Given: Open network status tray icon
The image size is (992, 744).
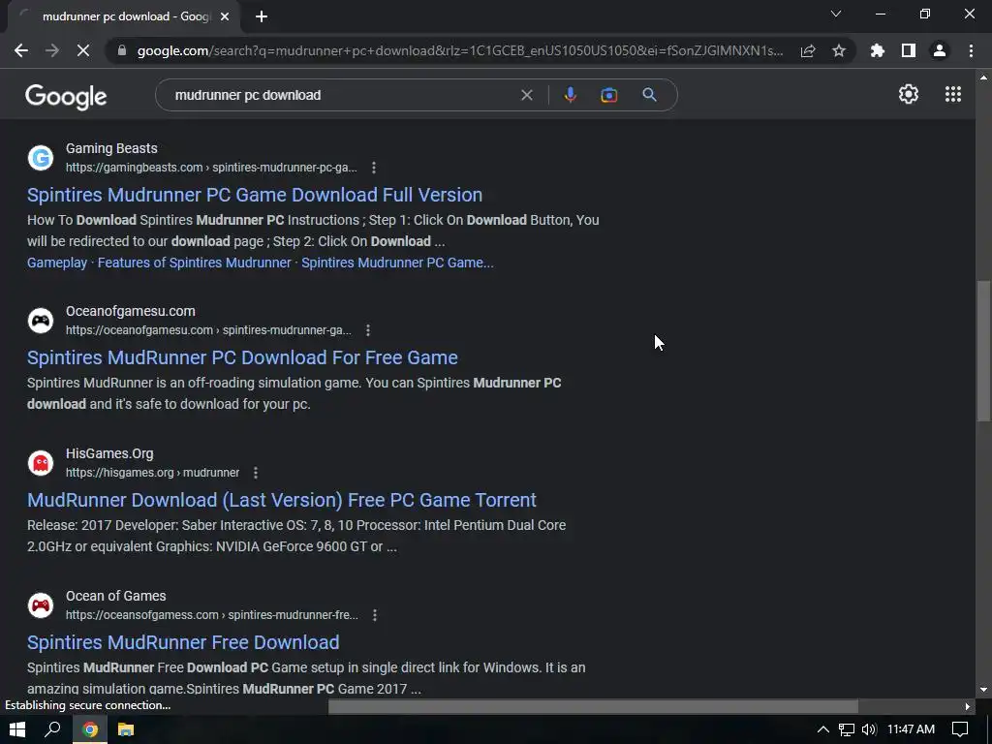Looking at the screenshot, I should point(846,729).
